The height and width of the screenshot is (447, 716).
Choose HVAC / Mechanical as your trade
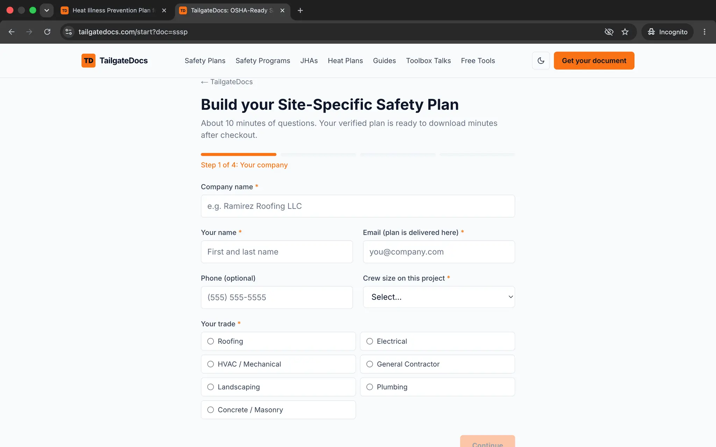tap(278, 364)
